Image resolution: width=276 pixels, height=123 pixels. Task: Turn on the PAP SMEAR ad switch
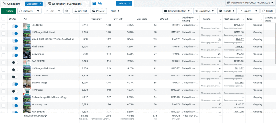click(15, 62)
